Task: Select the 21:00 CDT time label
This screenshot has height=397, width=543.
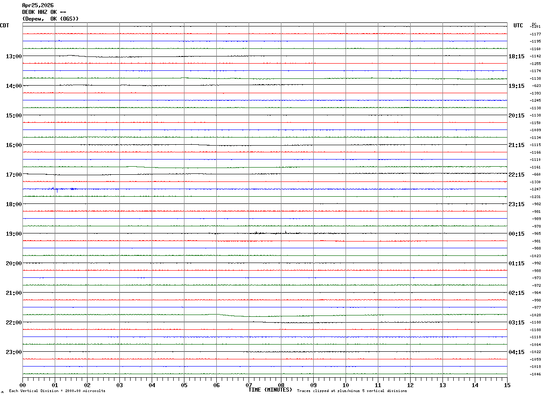Action: 13,293
